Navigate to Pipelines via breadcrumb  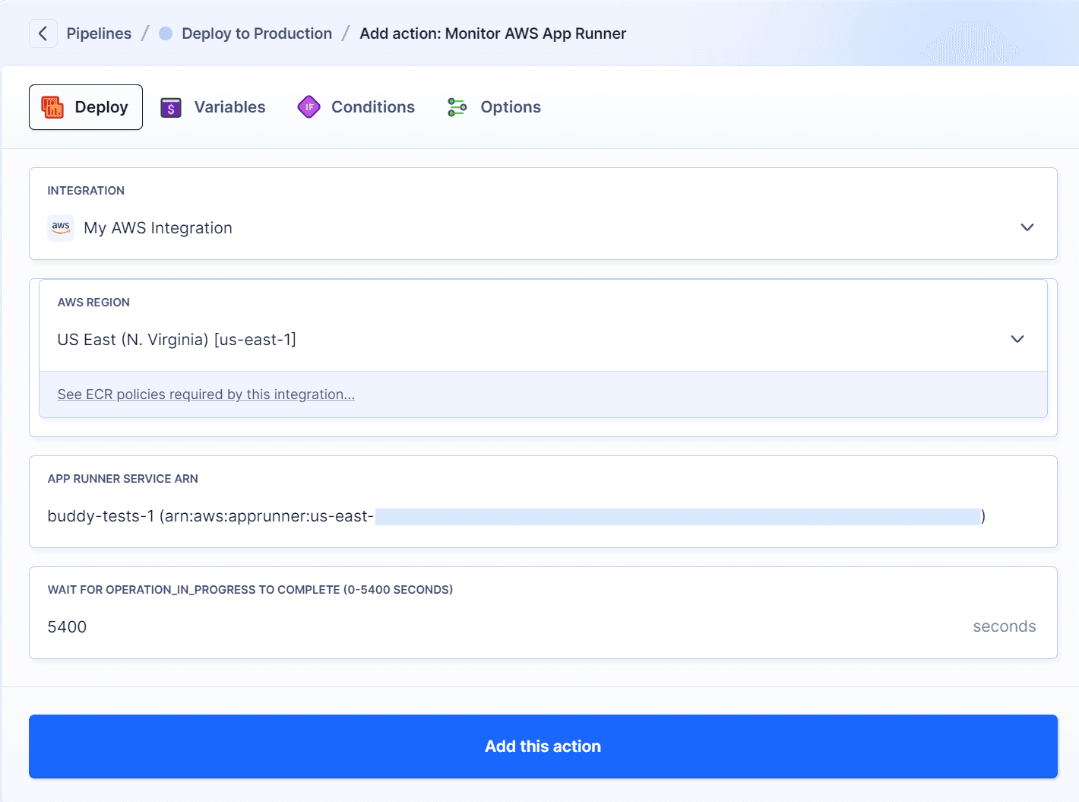(x=99, y=33)
